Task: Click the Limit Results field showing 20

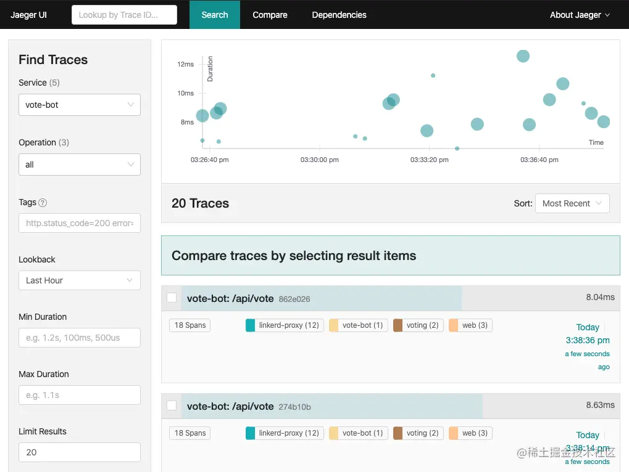Action: [x=80, y=452]
